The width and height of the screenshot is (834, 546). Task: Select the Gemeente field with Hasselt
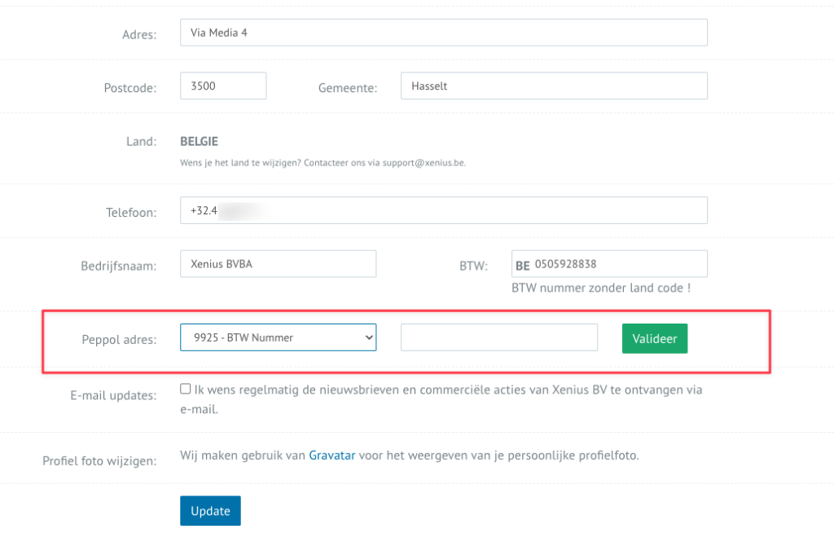coord(553,86)
